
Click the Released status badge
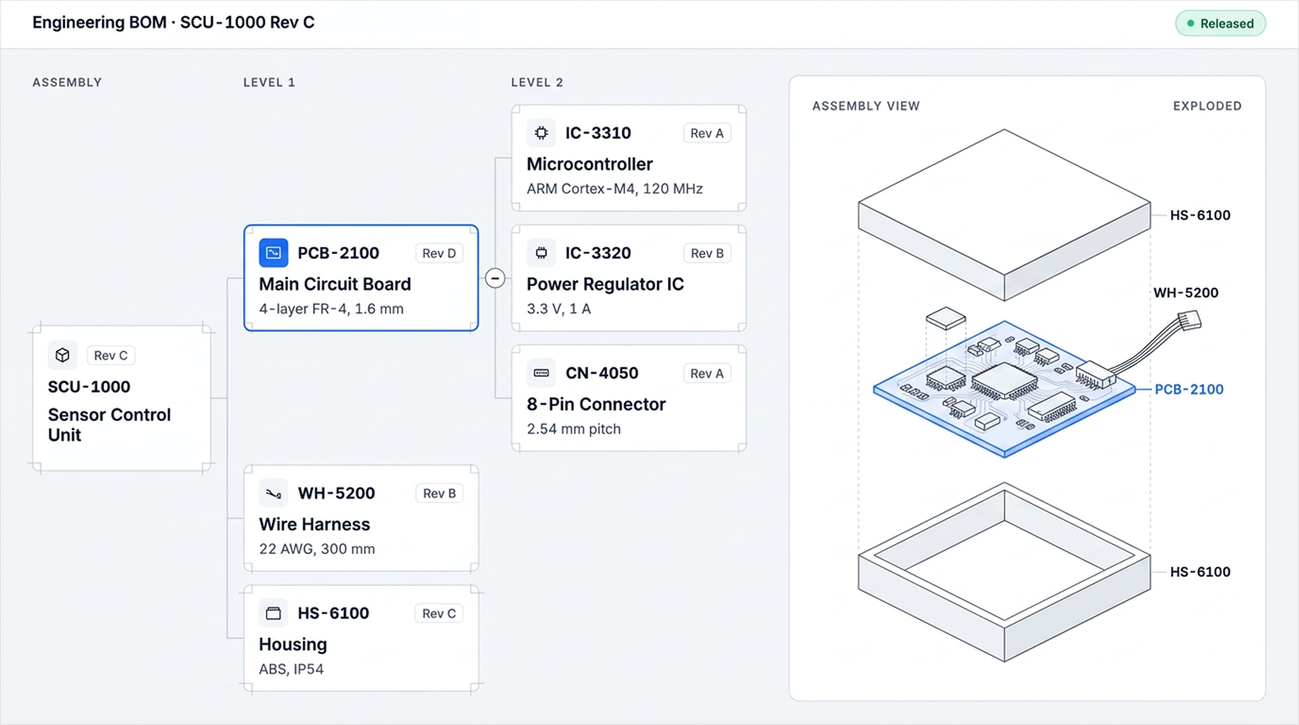(1220, 23)
